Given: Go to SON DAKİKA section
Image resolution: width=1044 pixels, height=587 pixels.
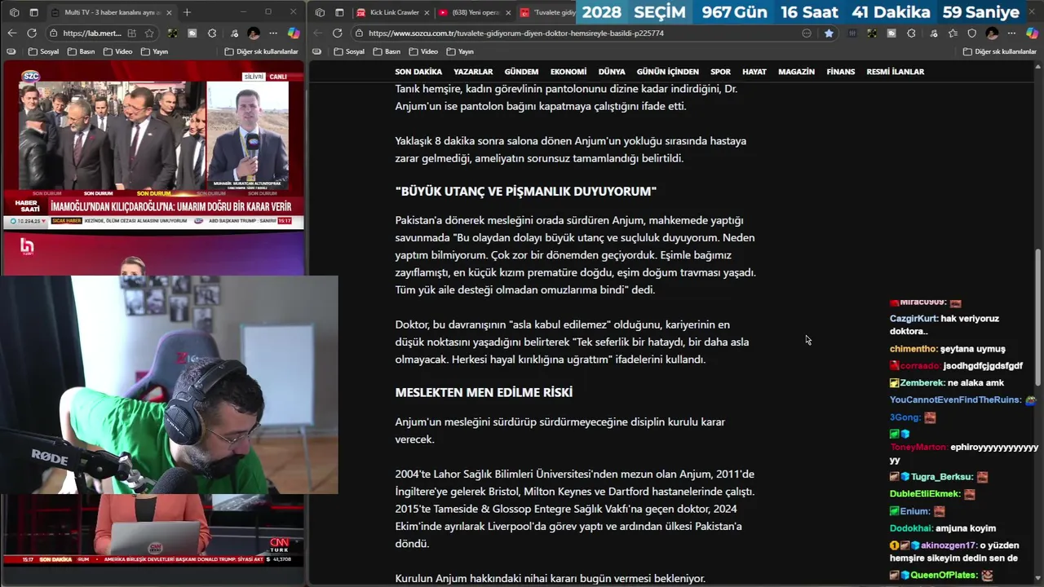Looking at the screenshot, I should point(418,72).
